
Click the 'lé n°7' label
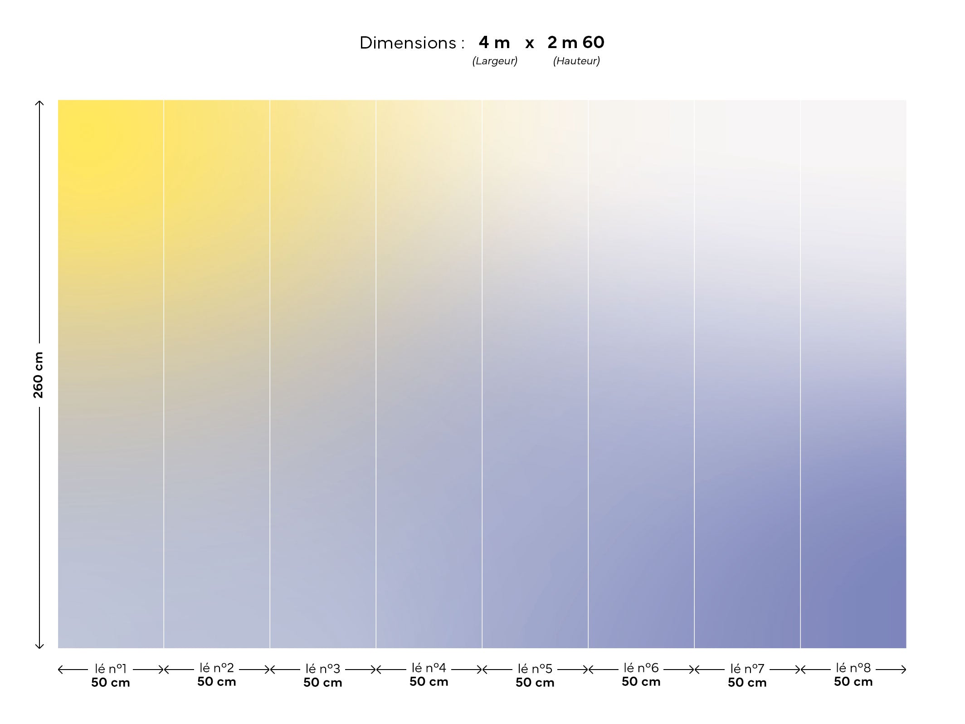coord(747,669)
